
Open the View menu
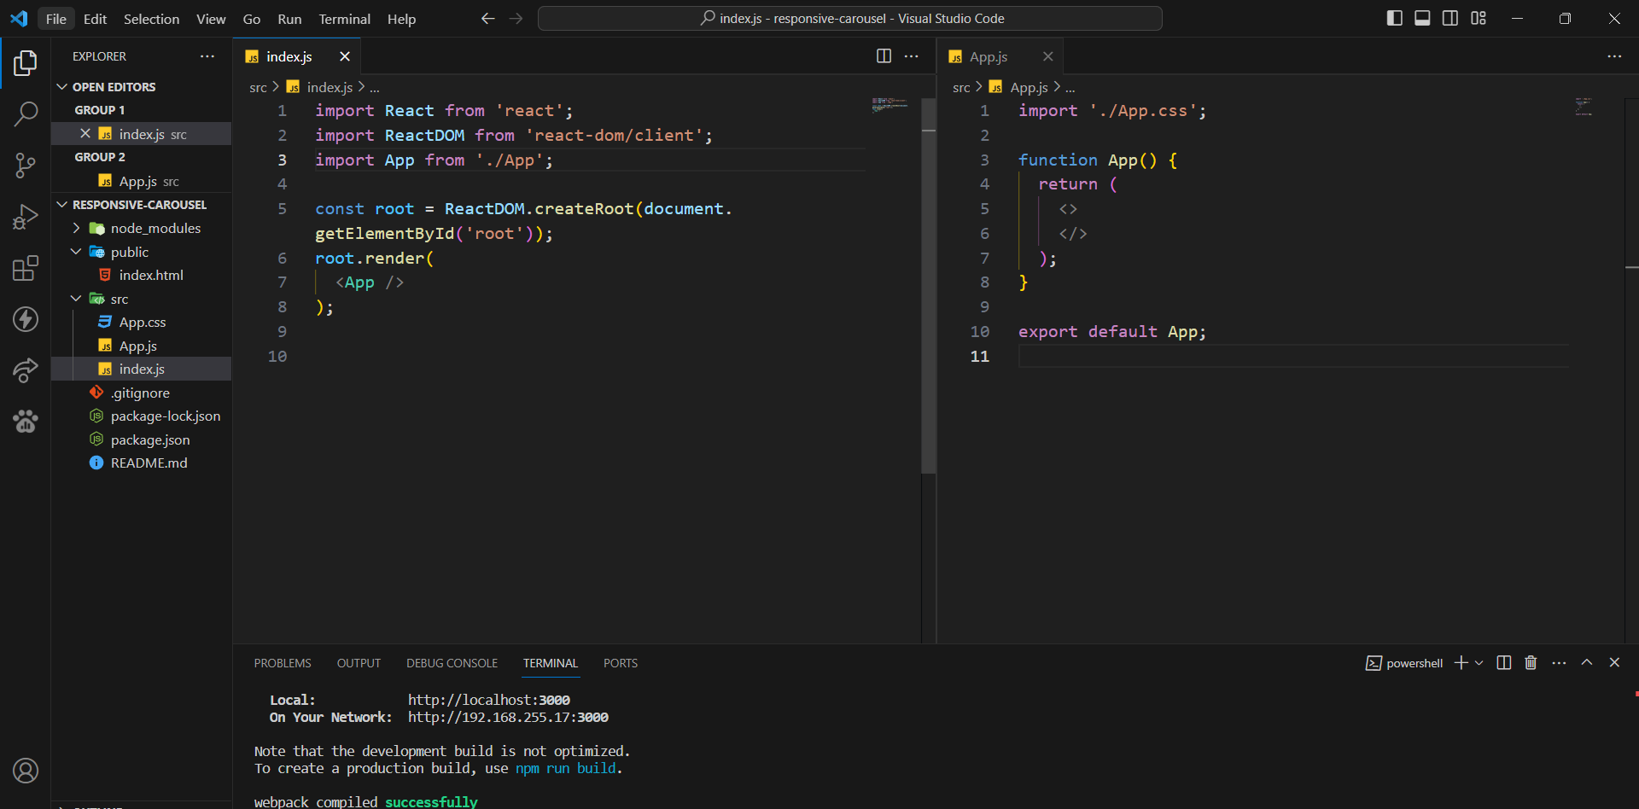211,19
